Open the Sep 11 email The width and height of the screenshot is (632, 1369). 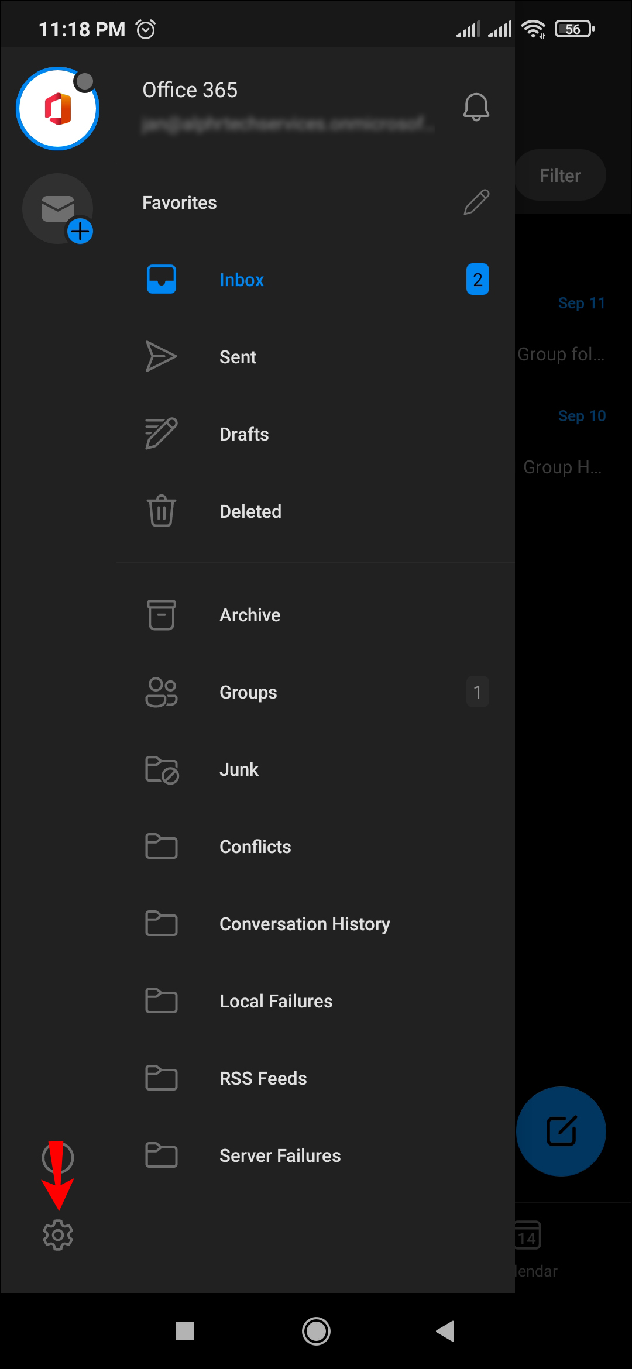[573, 328]
